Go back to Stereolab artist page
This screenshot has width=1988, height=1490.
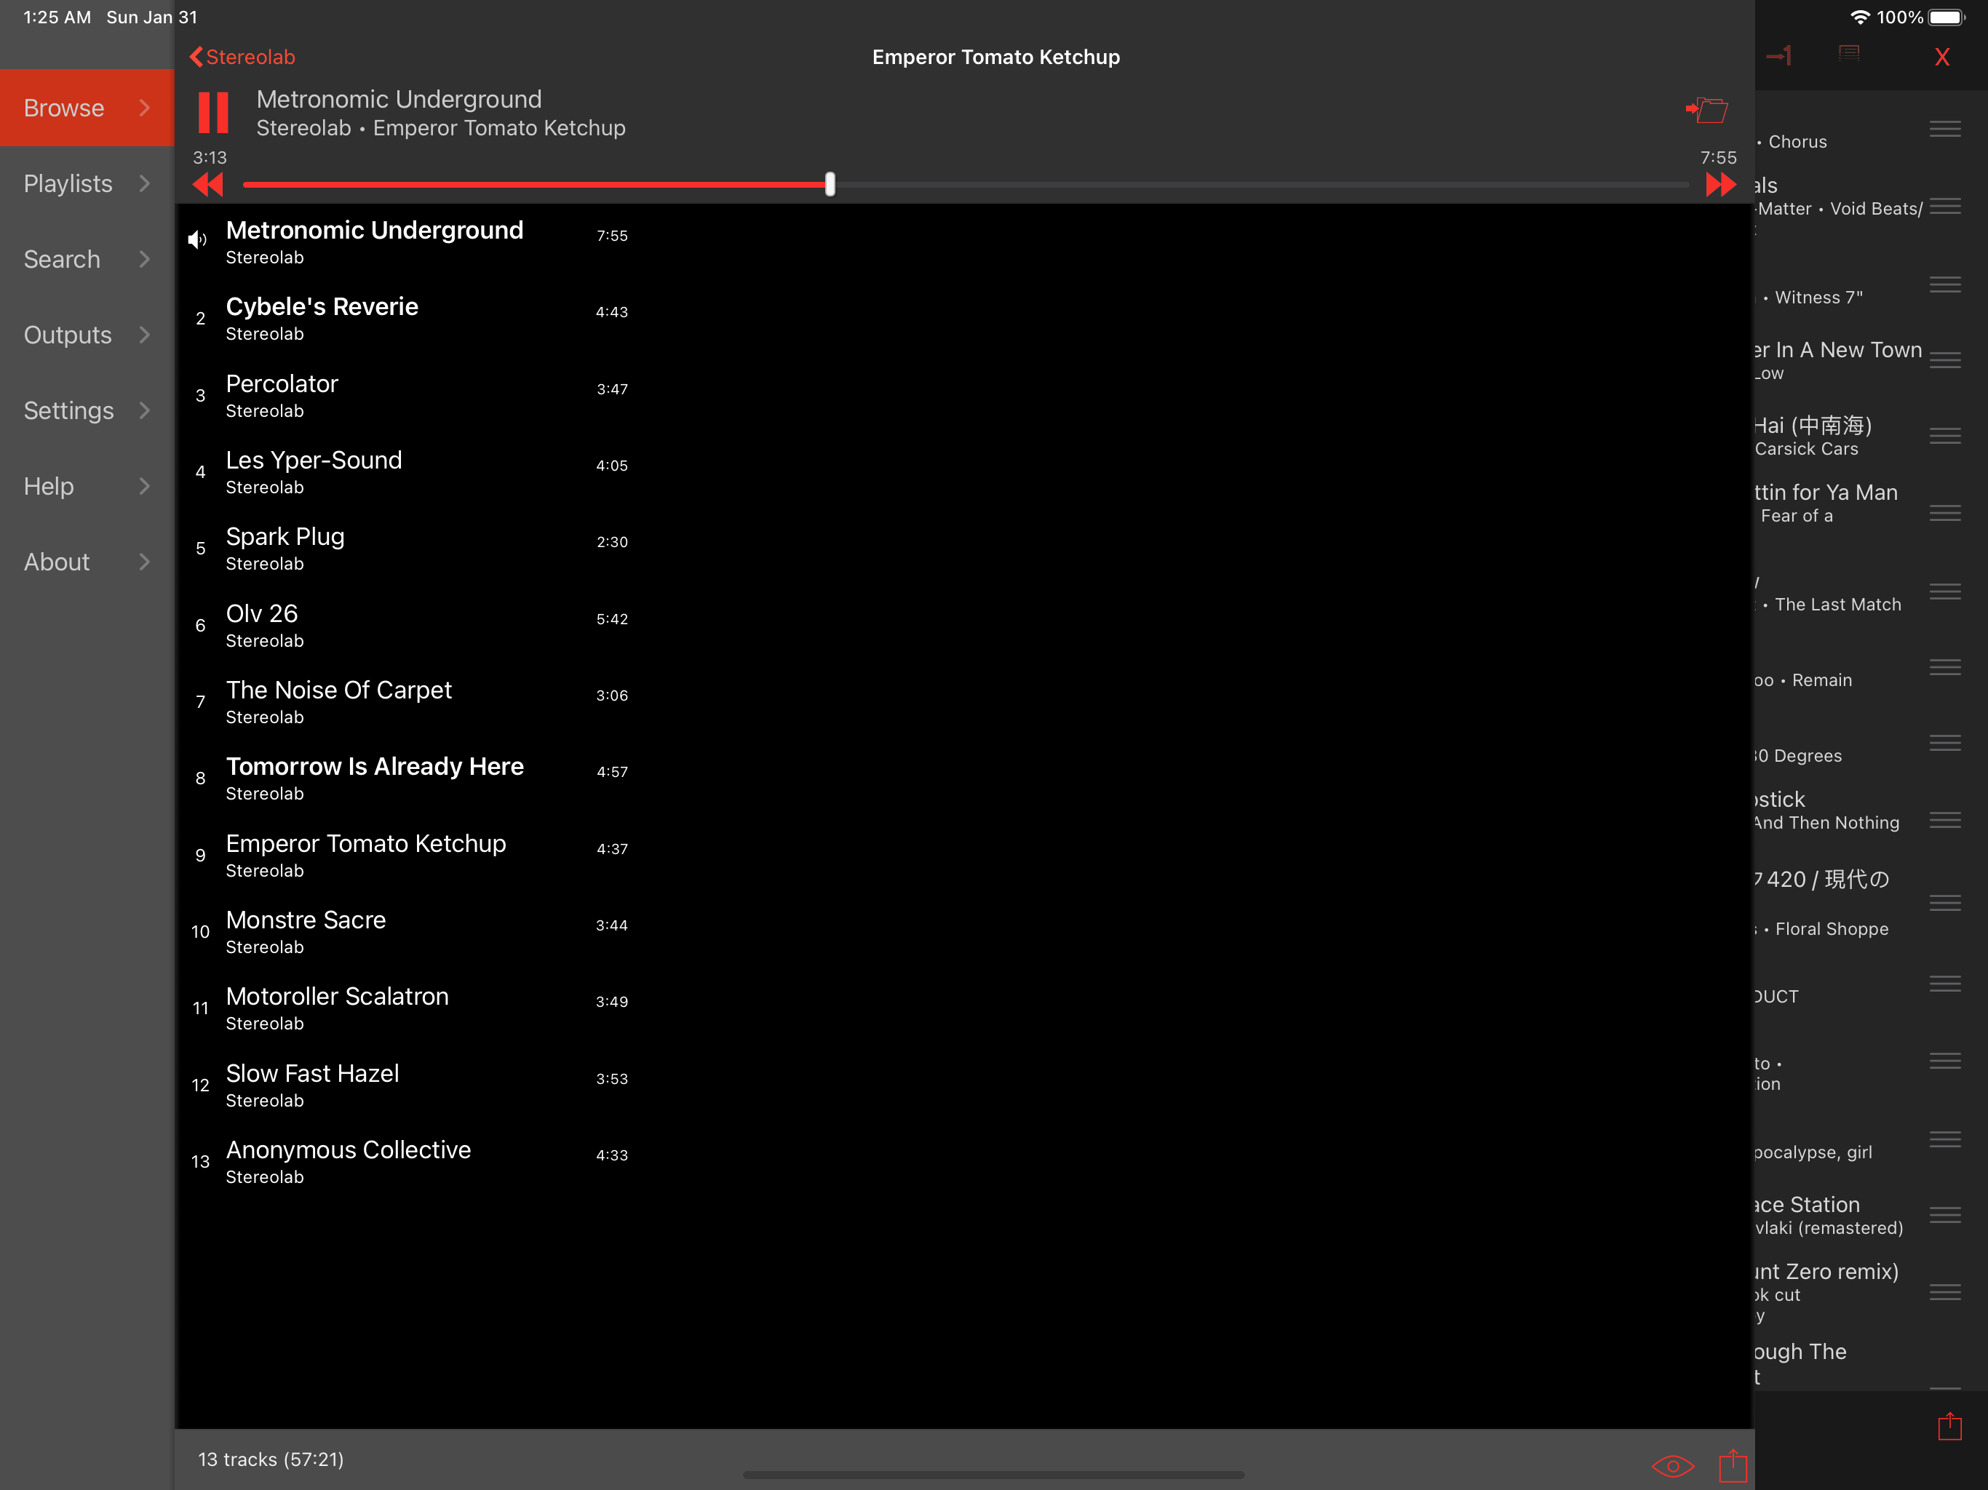coord(242,57)
